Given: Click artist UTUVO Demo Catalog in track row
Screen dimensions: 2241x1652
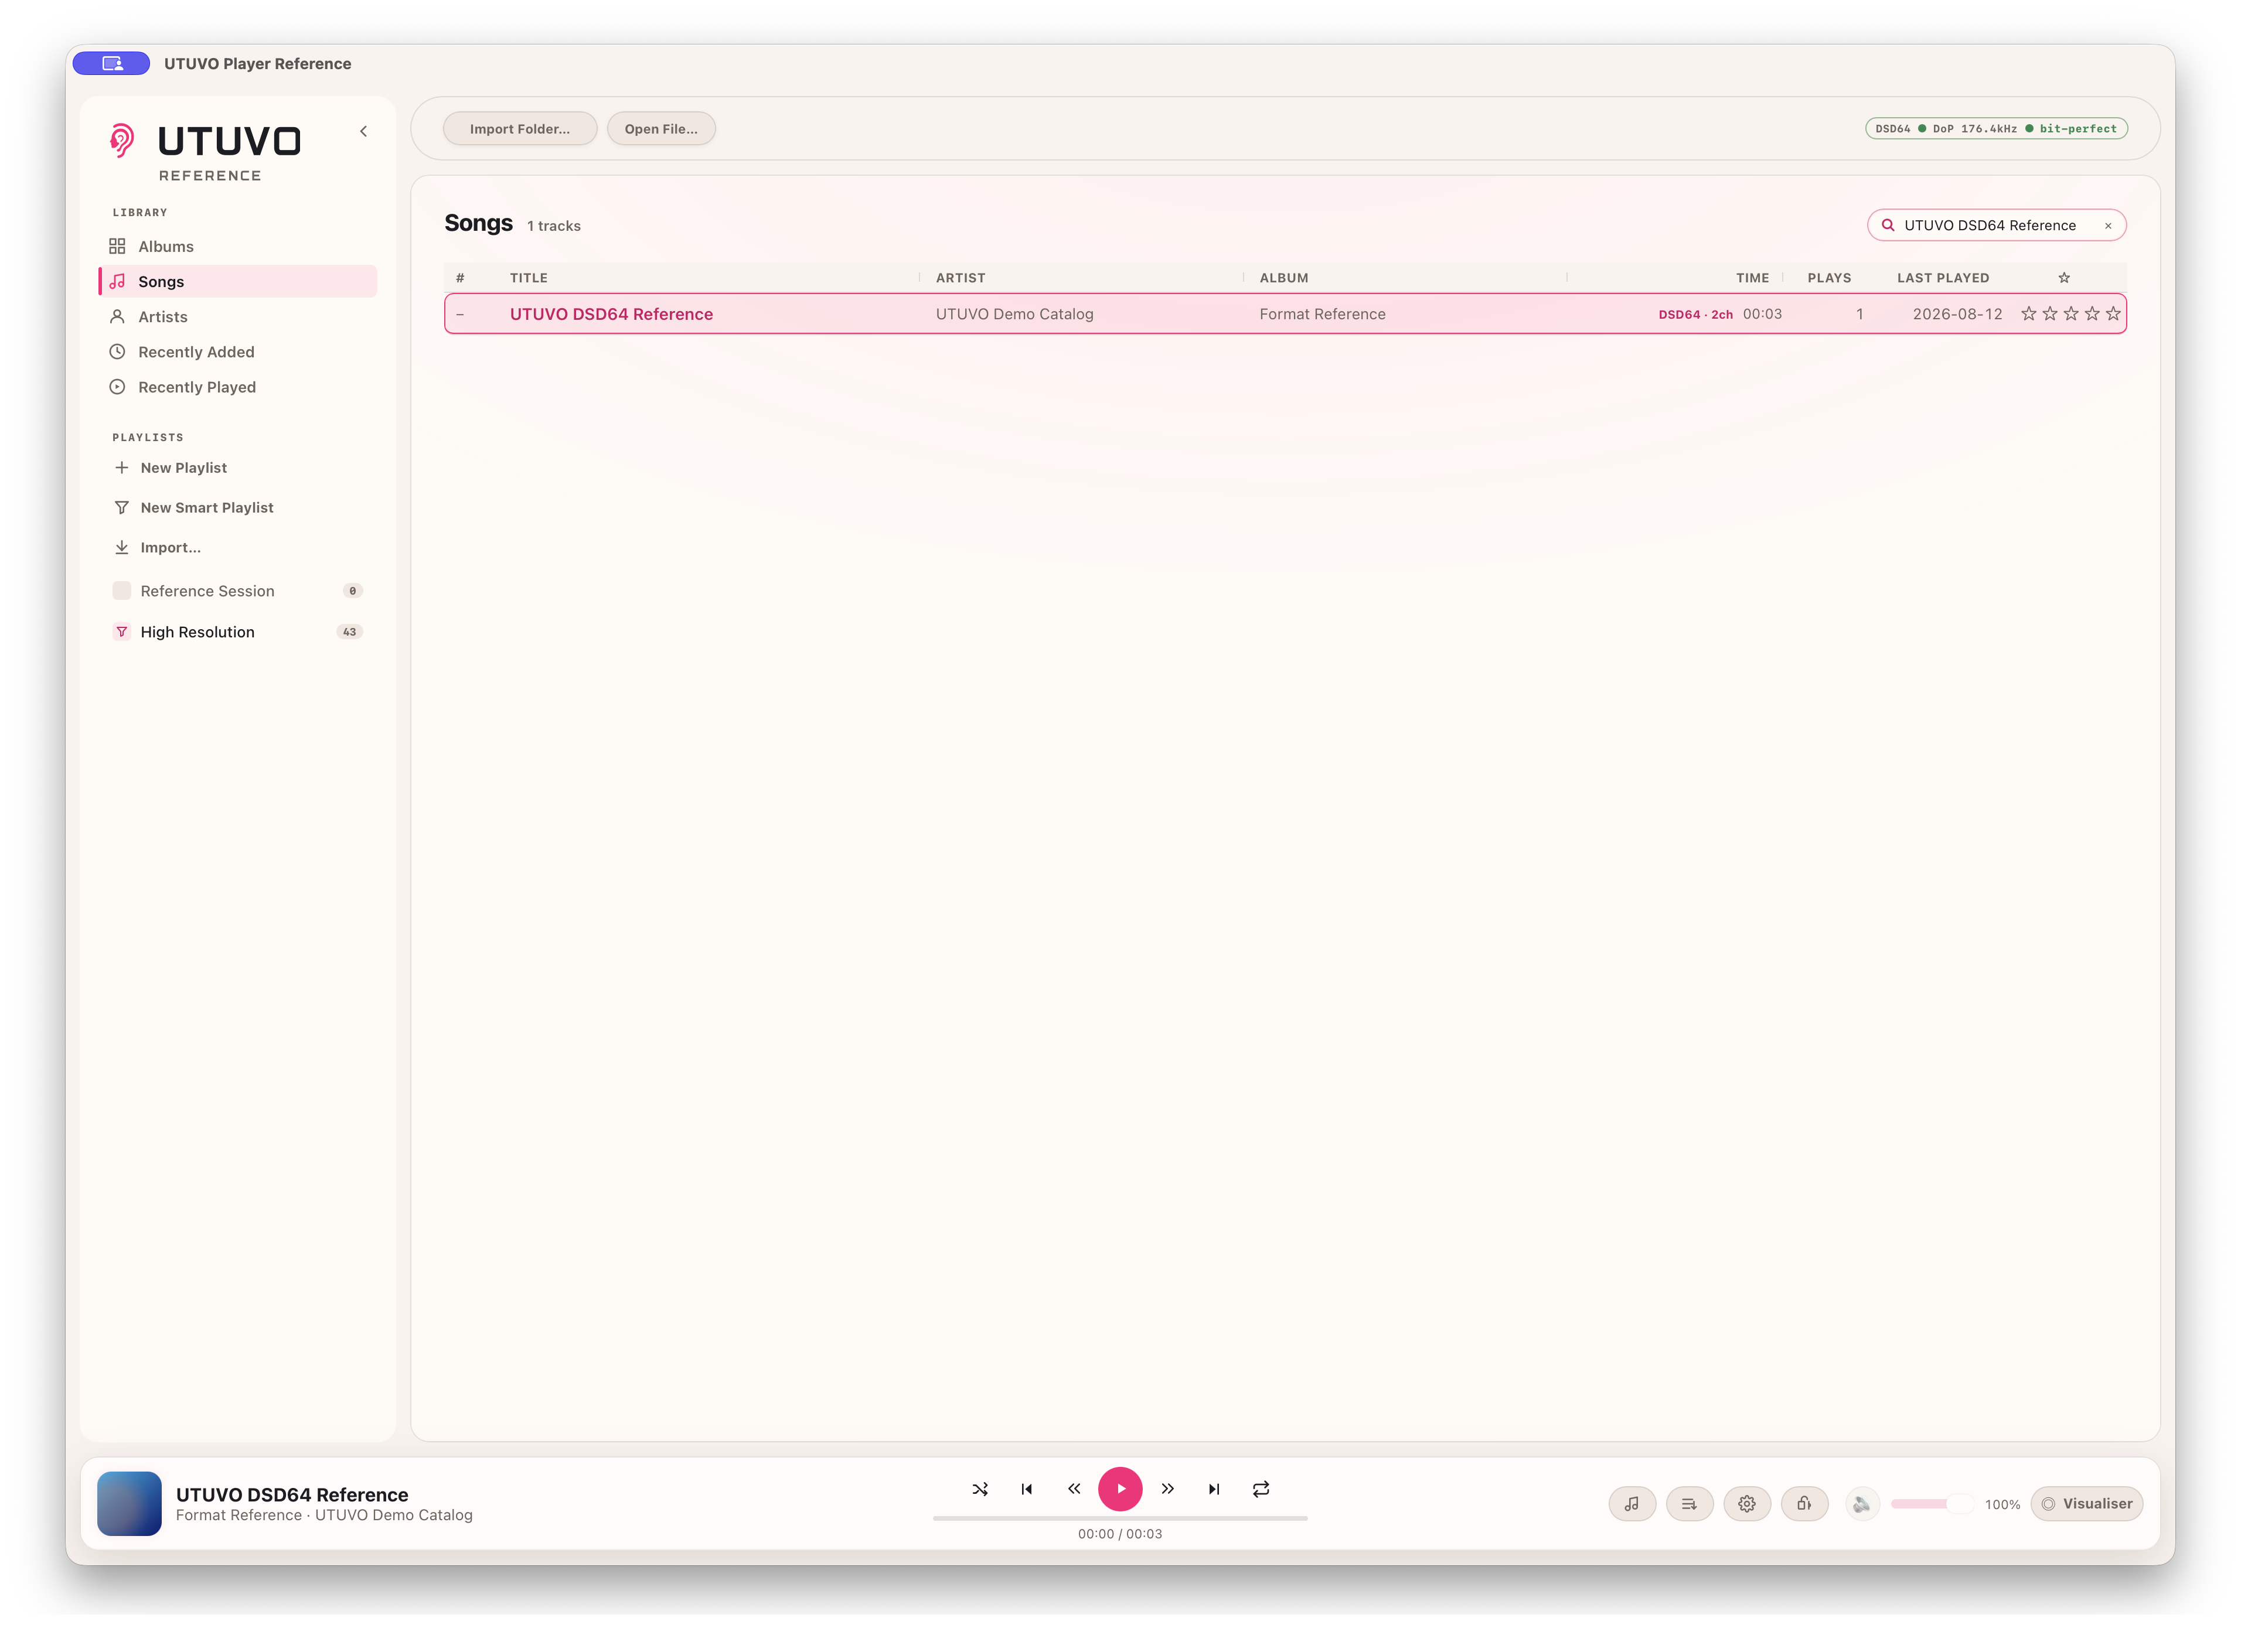Looking at the screenshot, I should [1014, 314].
